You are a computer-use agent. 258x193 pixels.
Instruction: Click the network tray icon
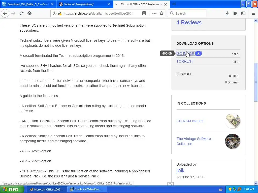point(235,189)
